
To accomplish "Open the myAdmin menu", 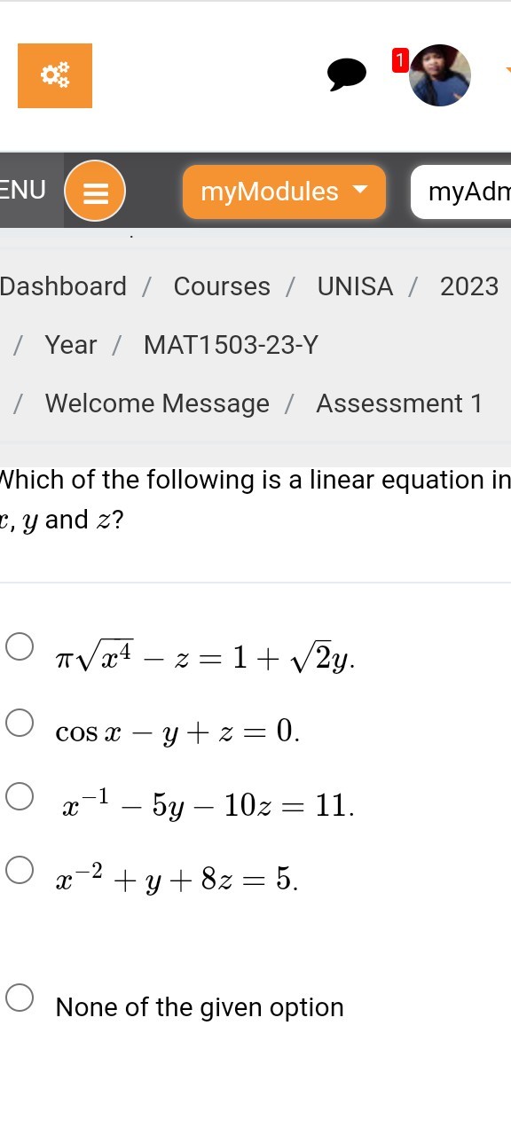I will 461,192.
